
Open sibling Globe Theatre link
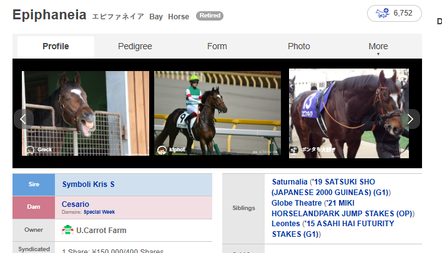[x=297, y=203]
